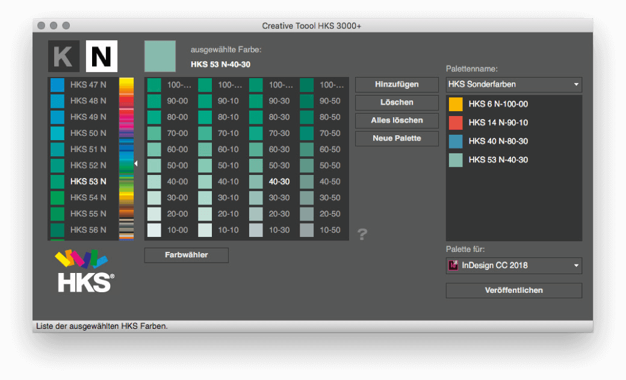The width and height of the screenshot is (626, 380).
Task: Click the HKS logo
Action: coord(84,271)
